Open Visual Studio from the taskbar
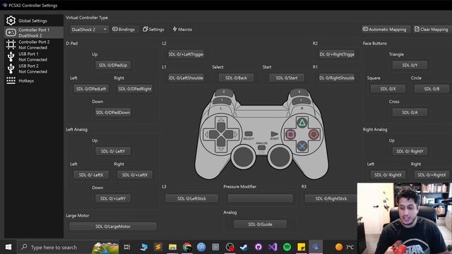452x254 pixels. point(273,247)
